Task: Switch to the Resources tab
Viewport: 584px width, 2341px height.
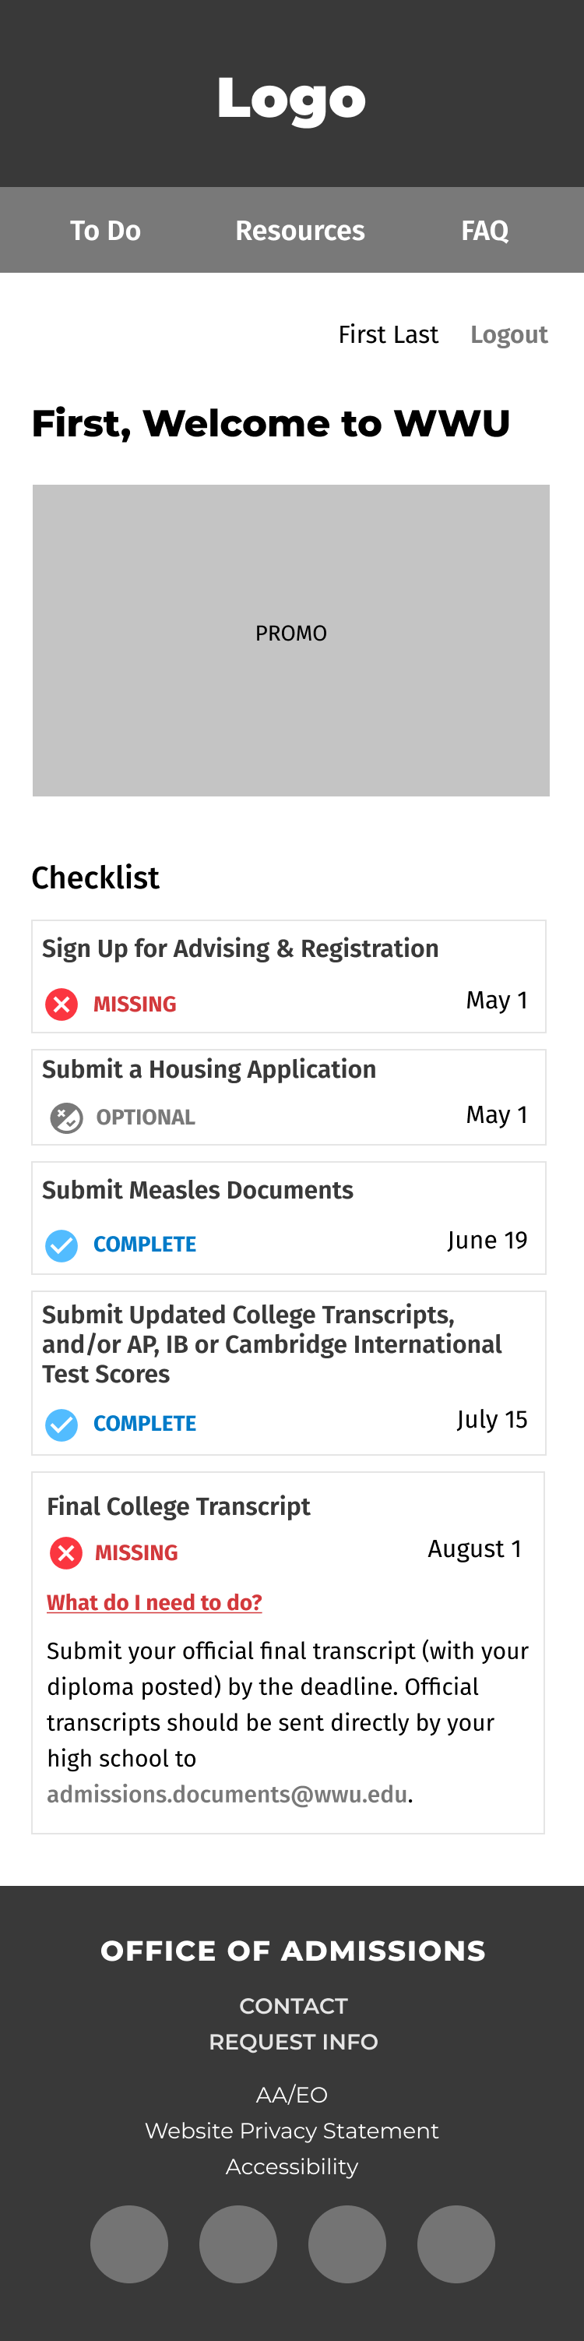Action: click(x=300, y=231)
